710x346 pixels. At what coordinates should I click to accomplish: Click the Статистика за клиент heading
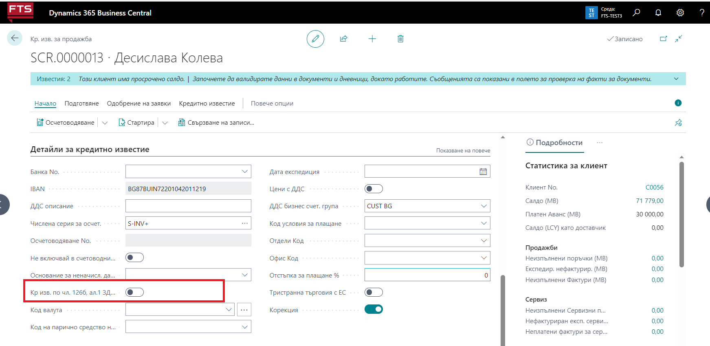[566, 166]
